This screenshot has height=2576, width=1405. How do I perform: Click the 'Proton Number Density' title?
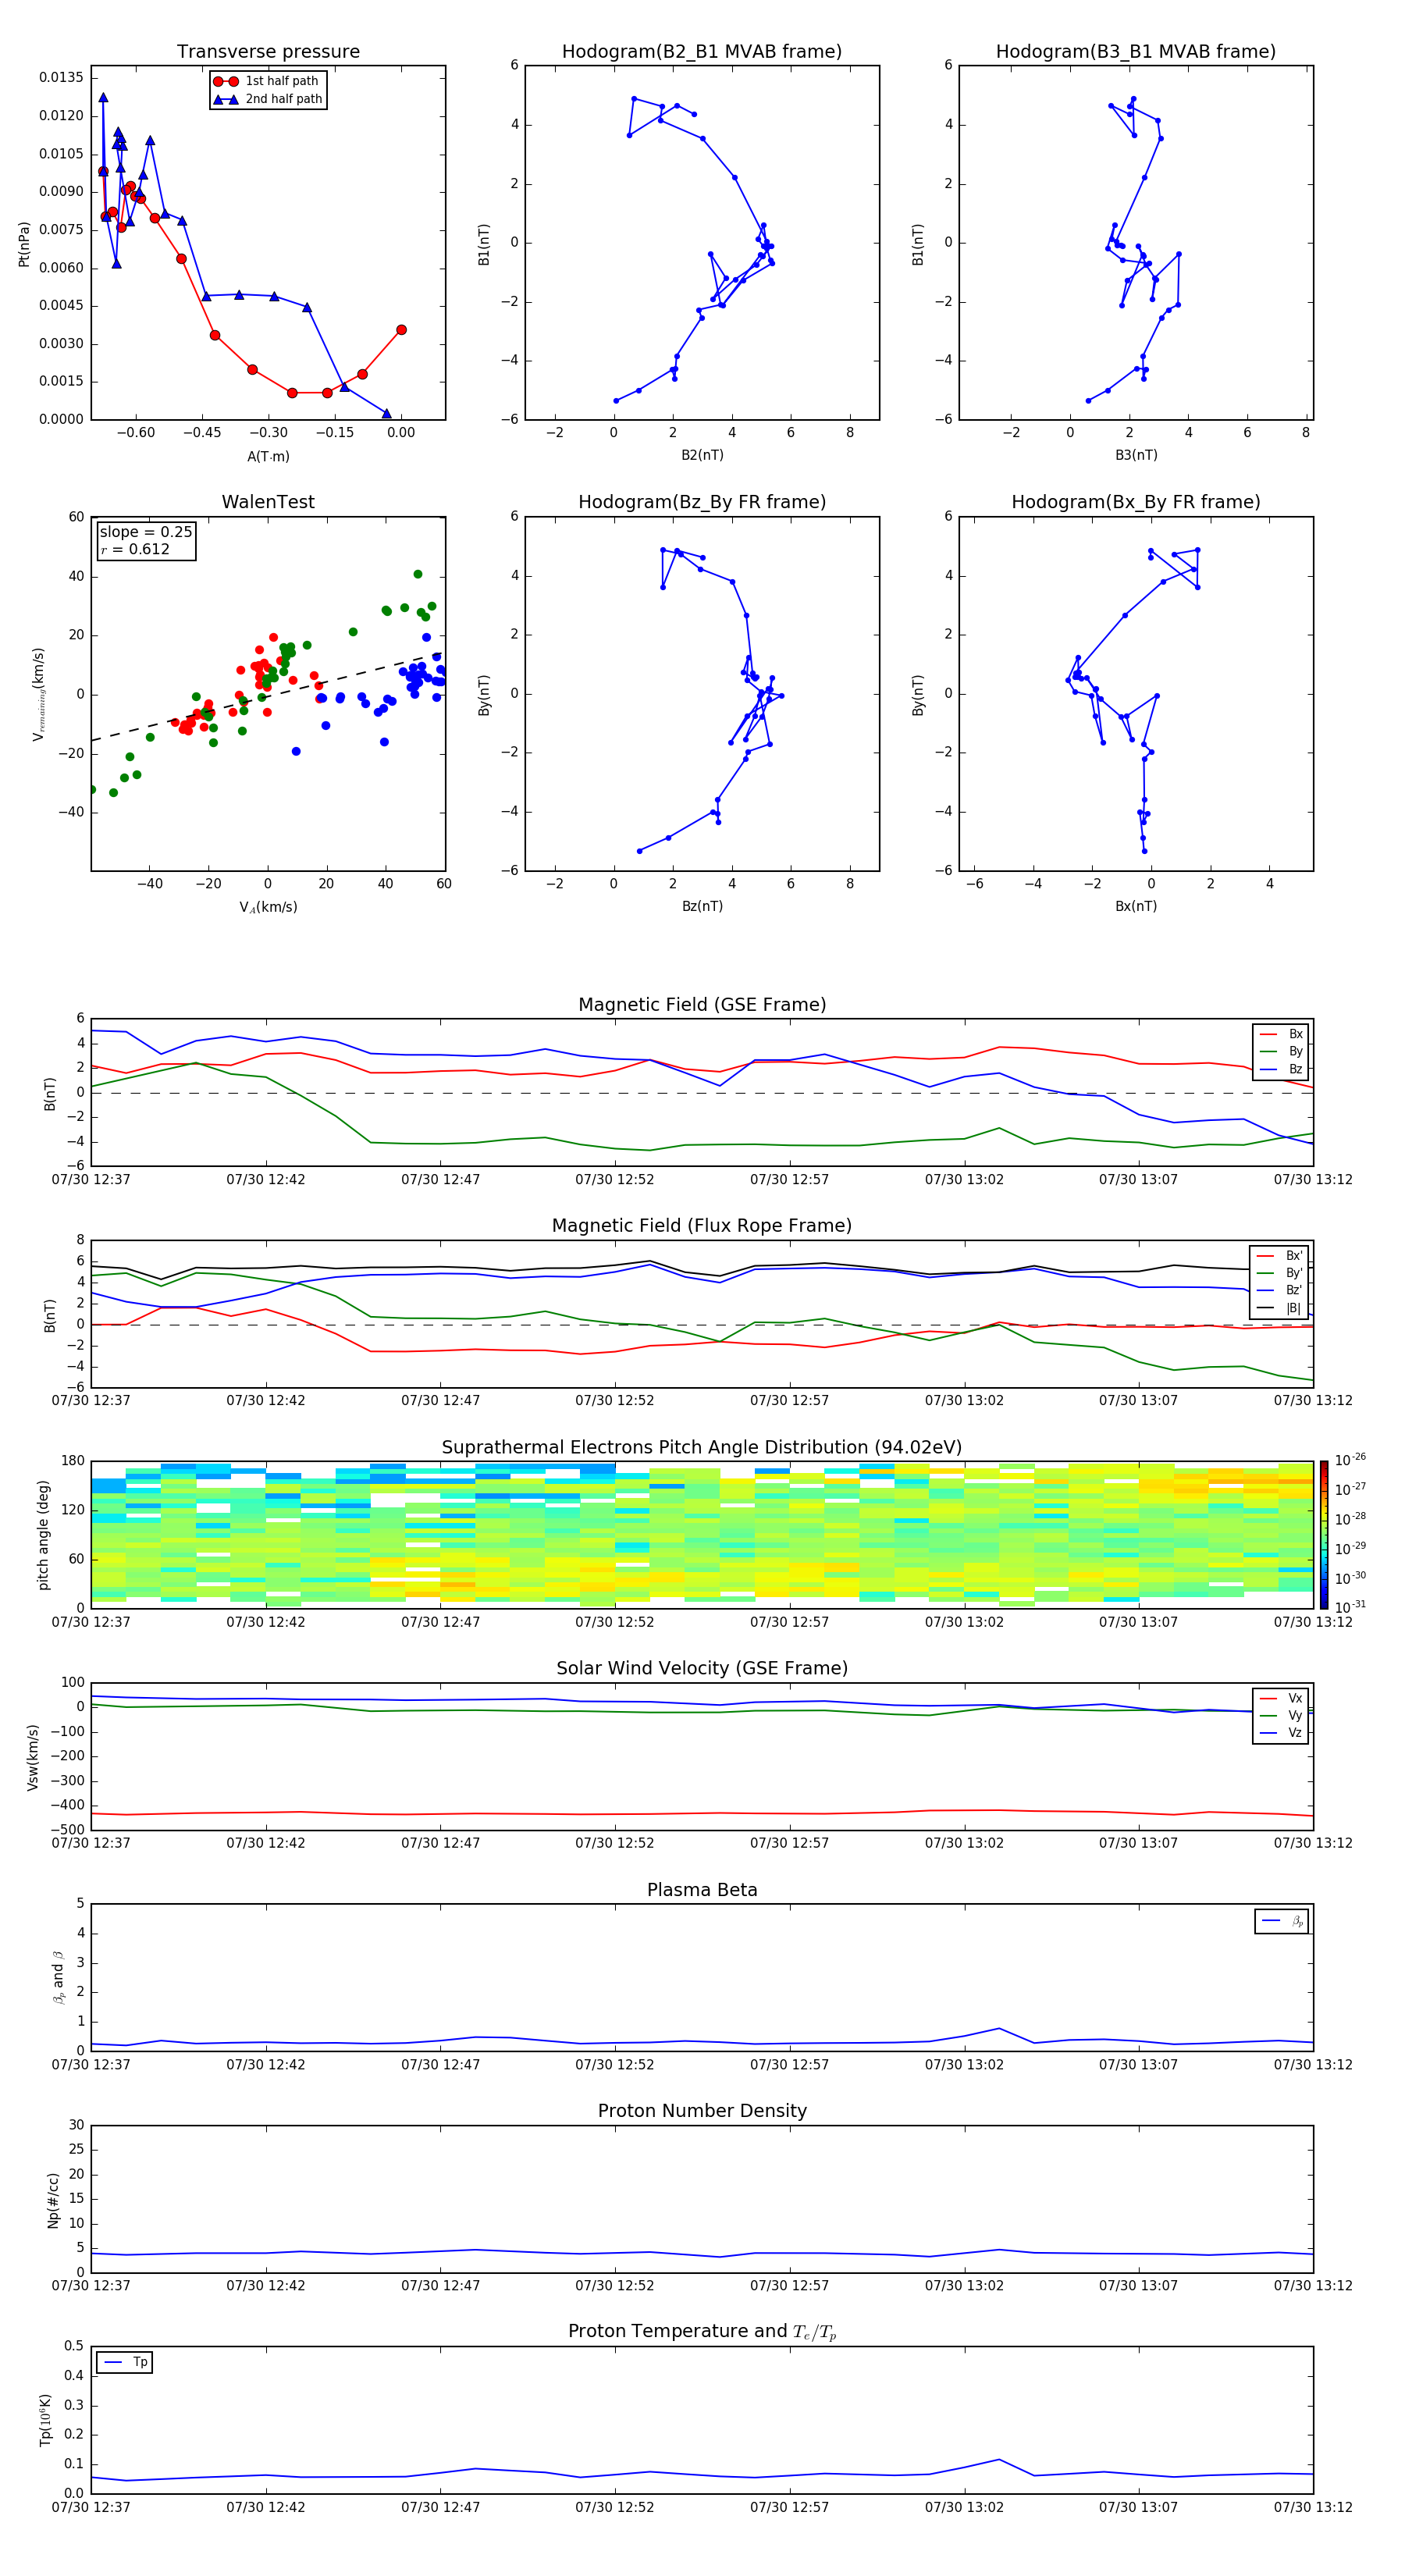(x=702, y=2112)
